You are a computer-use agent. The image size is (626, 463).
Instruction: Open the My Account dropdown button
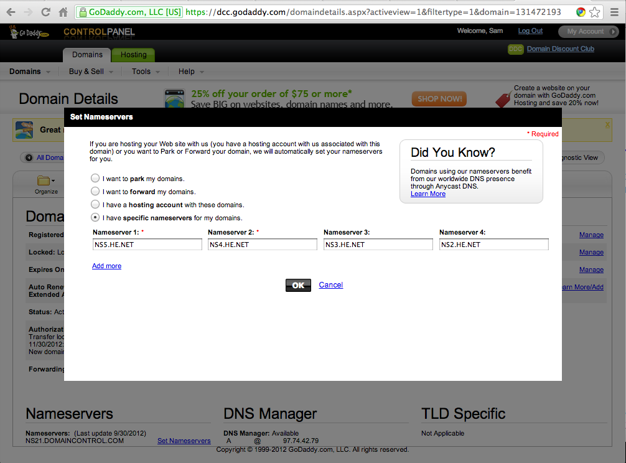[x=588, y=31]
